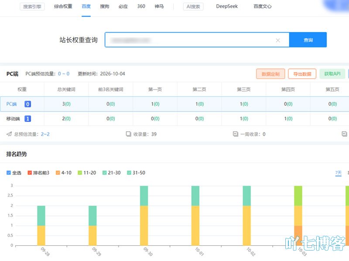Click the 移动端 第四页 cell 1(0)
Screen dimensions: 349x261
(288, 118)
